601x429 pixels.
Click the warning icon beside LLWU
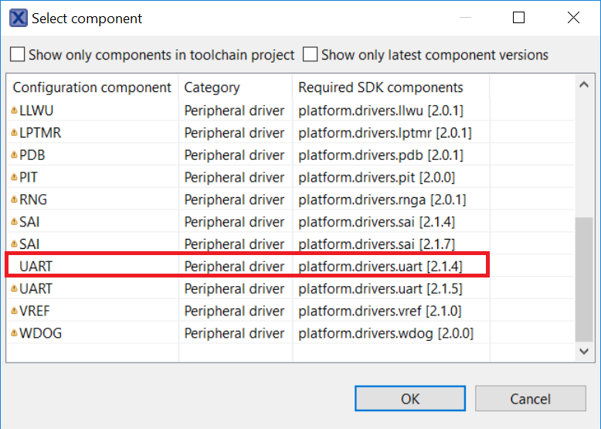pos(14,111)
